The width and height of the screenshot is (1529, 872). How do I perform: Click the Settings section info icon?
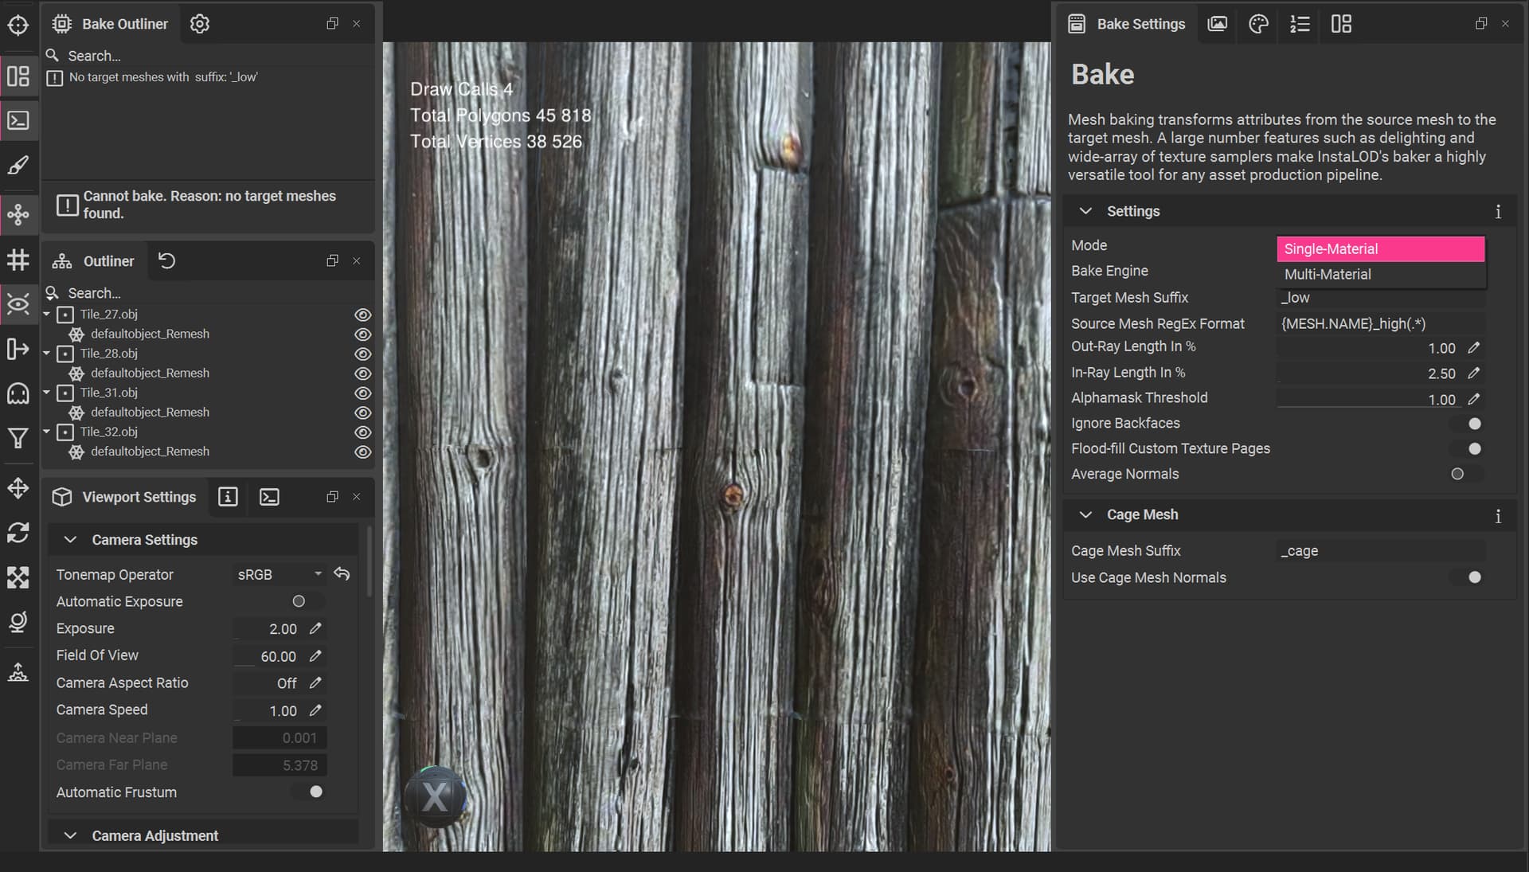(x=1497, y=212)
